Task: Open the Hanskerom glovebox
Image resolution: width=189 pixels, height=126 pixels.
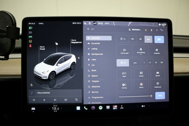Action: (158, 85)
